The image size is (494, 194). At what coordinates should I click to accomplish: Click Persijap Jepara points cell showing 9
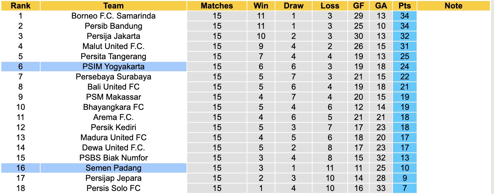[404, 178]
